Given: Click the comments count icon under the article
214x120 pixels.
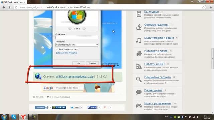Looking at the screenshot, I should tap(48, 97).
